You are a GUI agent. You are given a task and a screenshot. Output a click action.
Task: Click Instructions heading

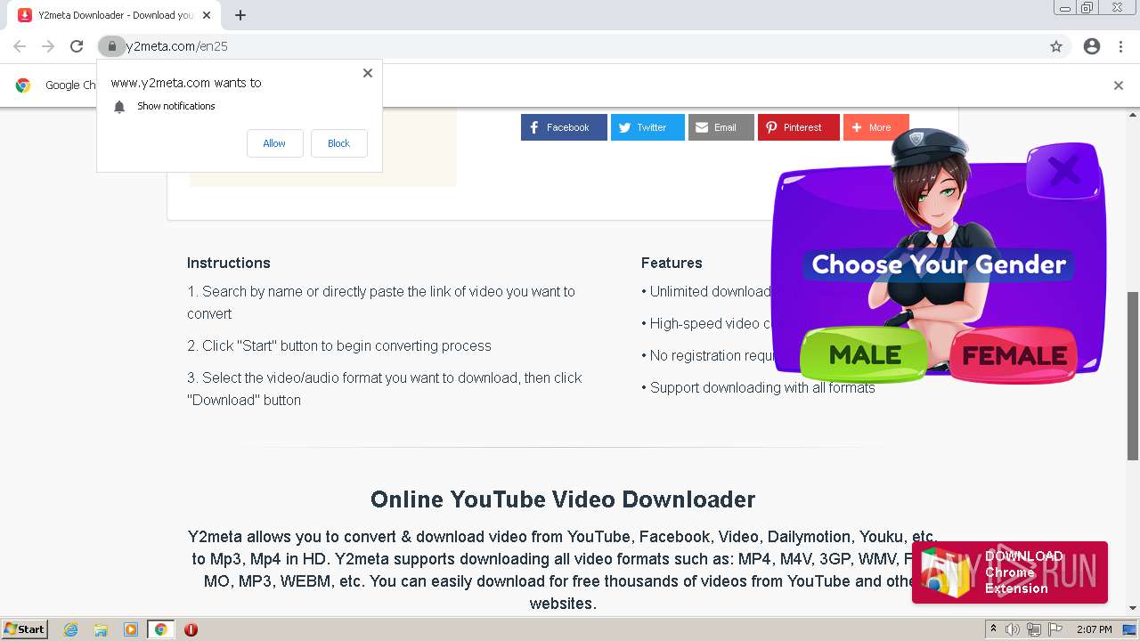[229, 263]
